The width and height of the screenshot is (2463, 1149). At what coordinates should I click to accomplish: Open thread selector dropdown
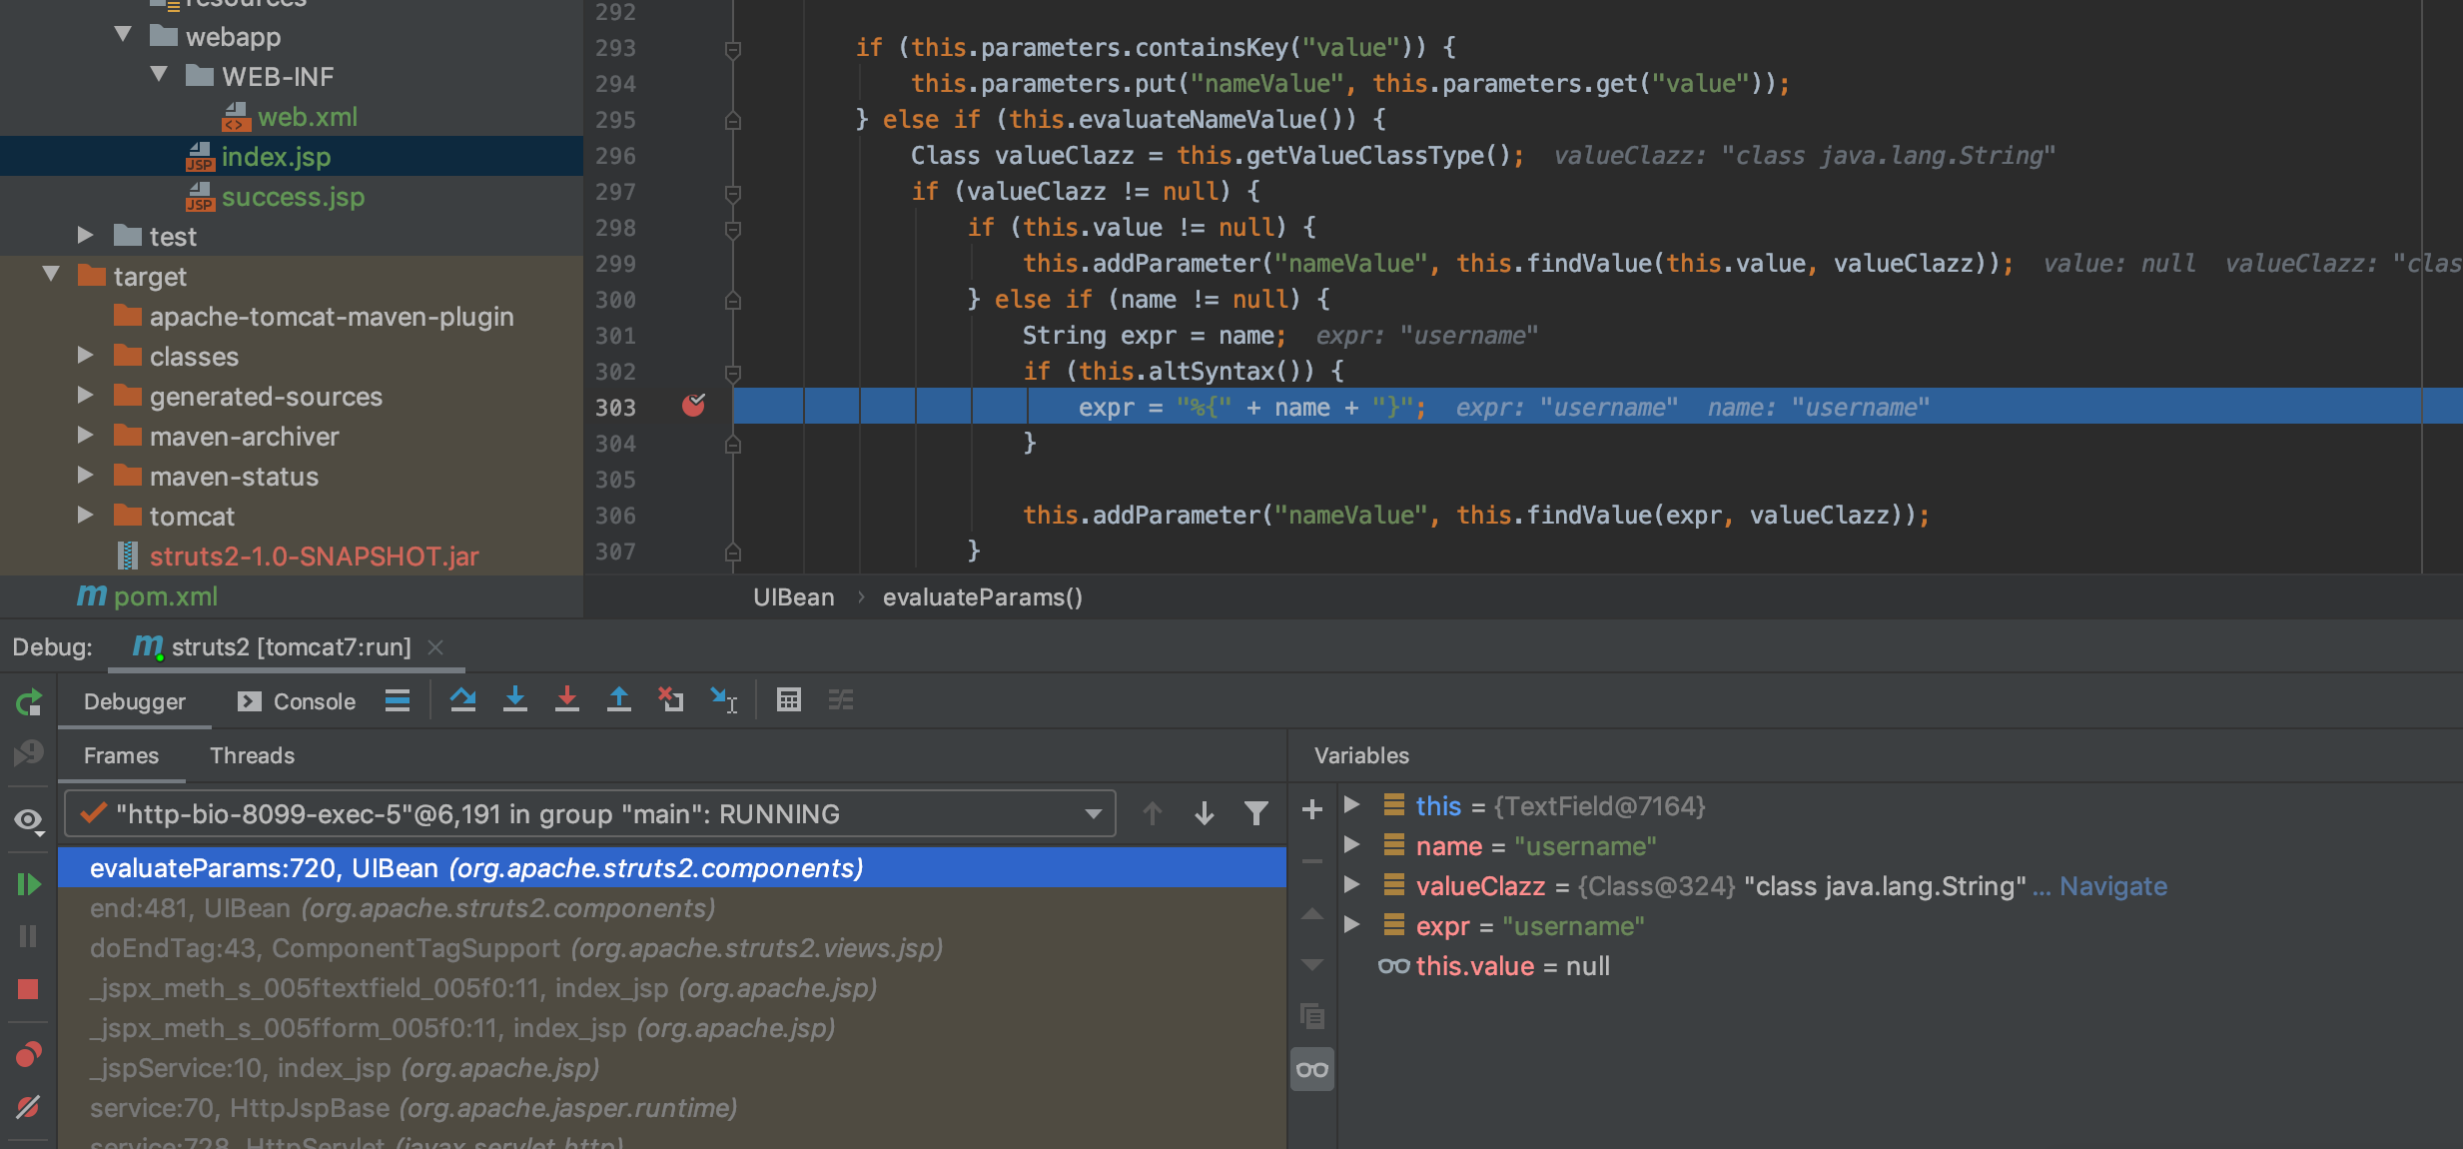tap(1094, 814)
